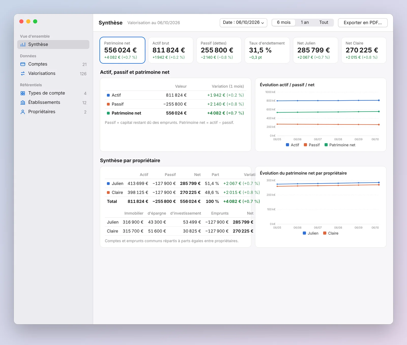Switch to the Tout period
407x345 pixels.
coord(324,22)
